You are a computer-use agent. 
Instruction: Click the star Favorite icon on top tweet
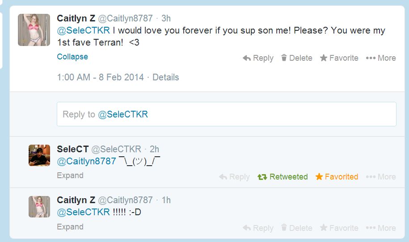[324, 58]
